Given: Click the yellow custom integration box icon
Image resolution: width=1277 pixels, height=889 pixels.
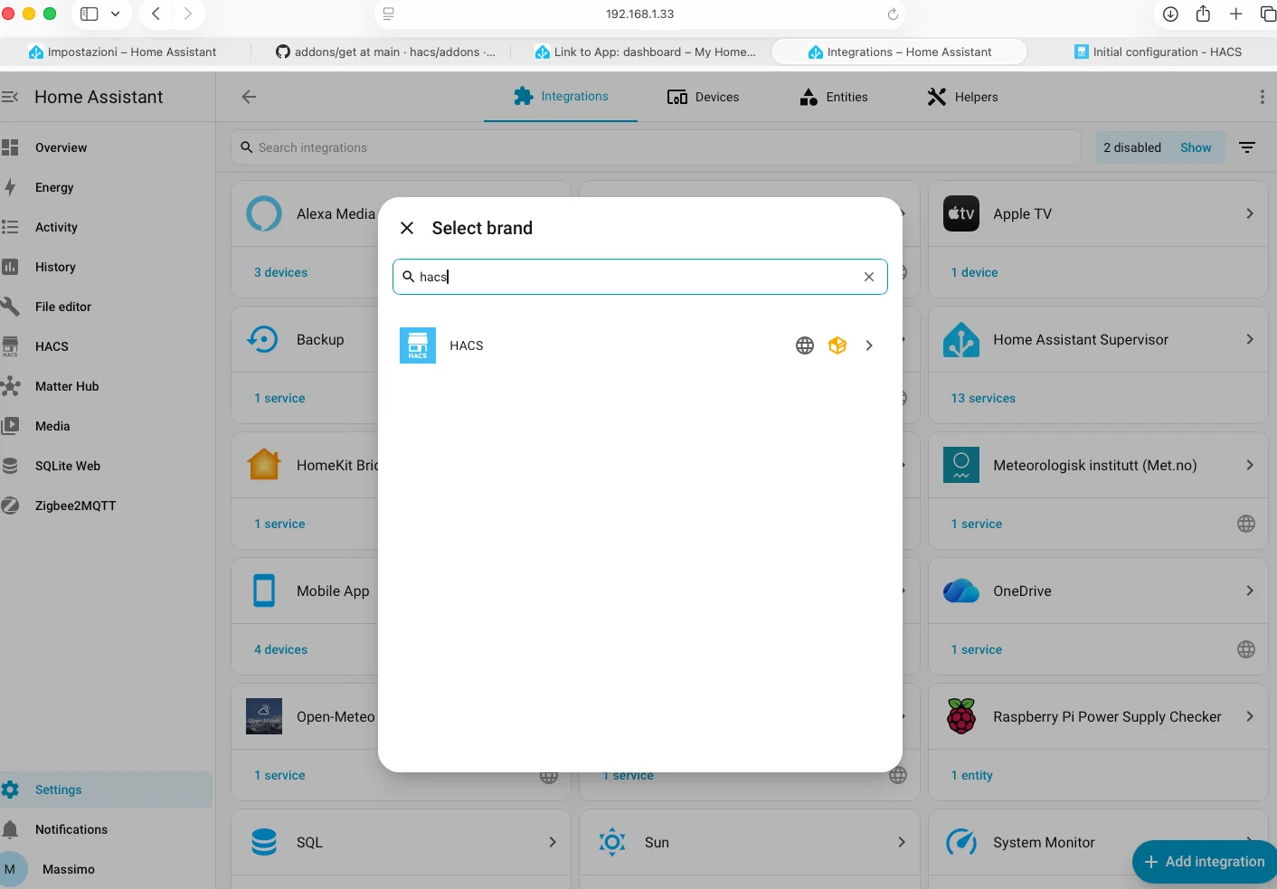Looking at the screenshot, I should [x=837, y=345].
